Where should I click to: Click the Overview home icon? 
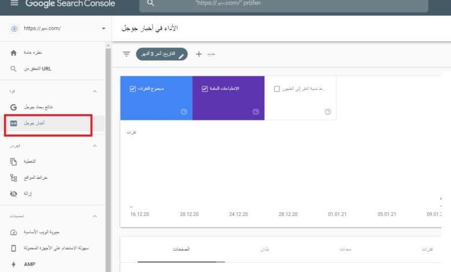13,53
